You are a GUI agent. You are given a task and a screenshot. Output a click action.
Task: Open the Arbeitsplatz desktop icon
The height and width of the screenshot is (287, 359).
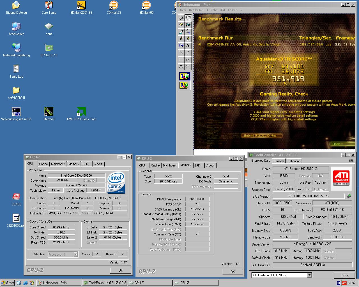(x=16, y=29)
